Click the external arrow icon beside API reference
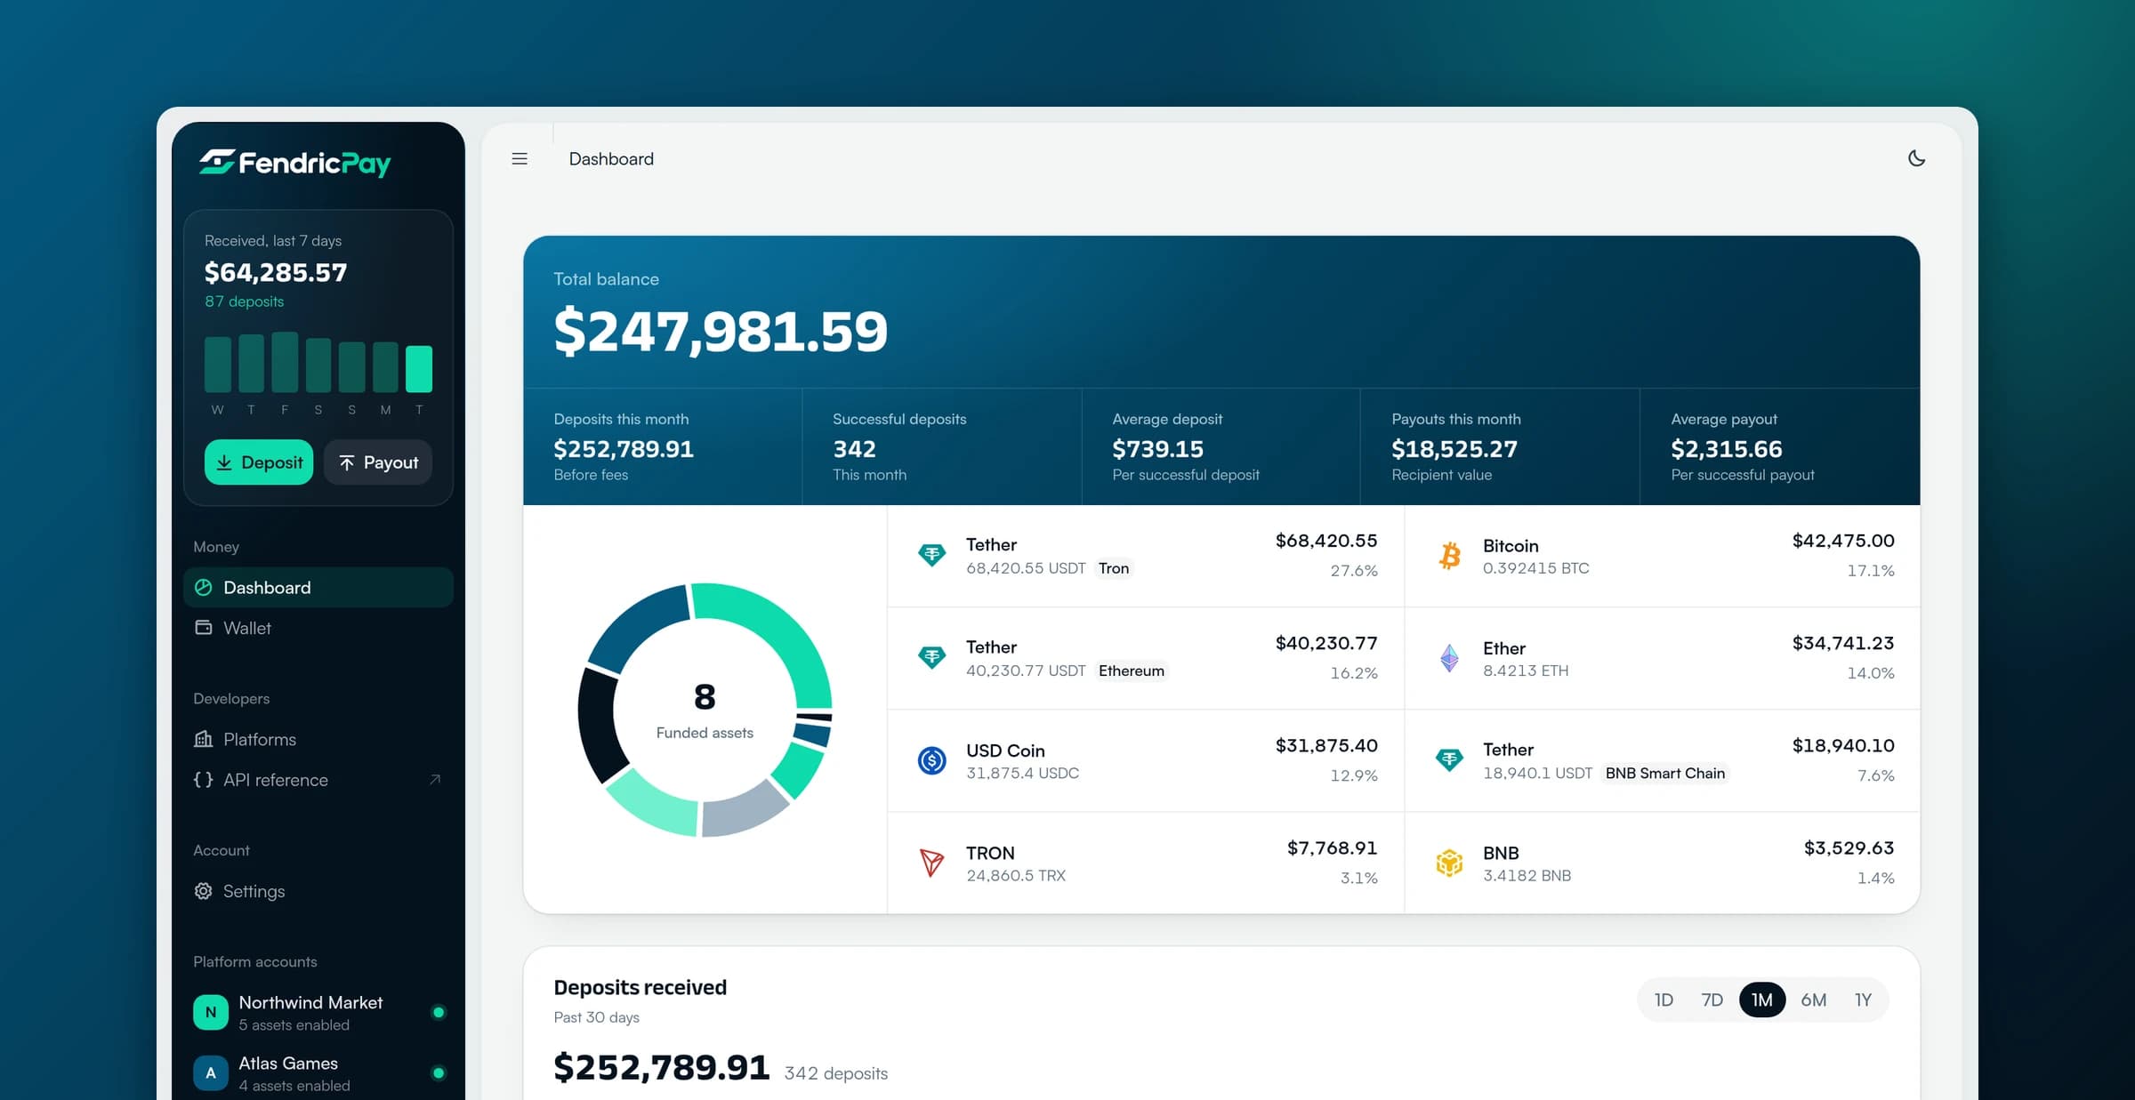 pos(435,780)
